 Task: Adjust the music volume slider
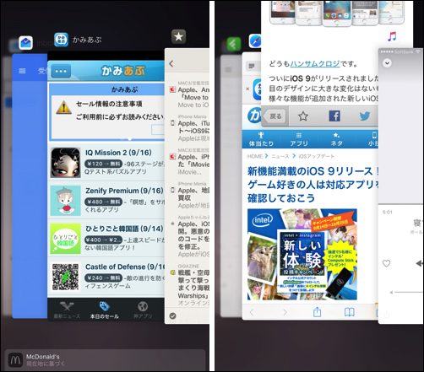click(x=406, y=293)
